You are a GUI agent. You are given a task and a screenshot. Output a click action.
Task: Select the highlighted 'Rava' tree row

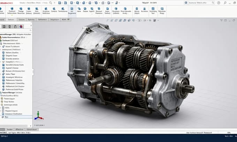click(x=16, y=117)
